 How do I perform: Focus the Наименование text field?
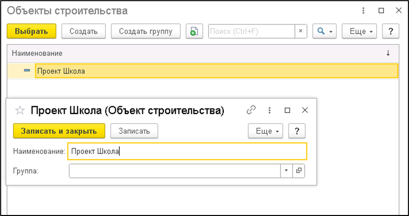click(x=187, y=151)
